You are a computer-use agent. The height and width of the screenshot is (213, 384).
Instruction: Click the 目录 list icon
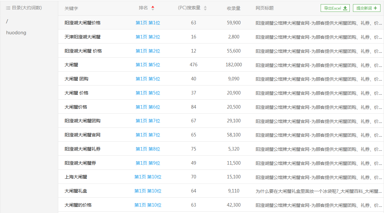(8, 8)
